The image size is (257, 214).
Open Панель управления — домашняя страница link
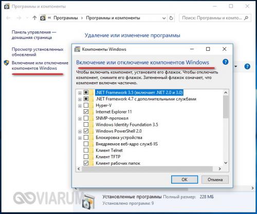pyautogui.click(x=34, y=35)
